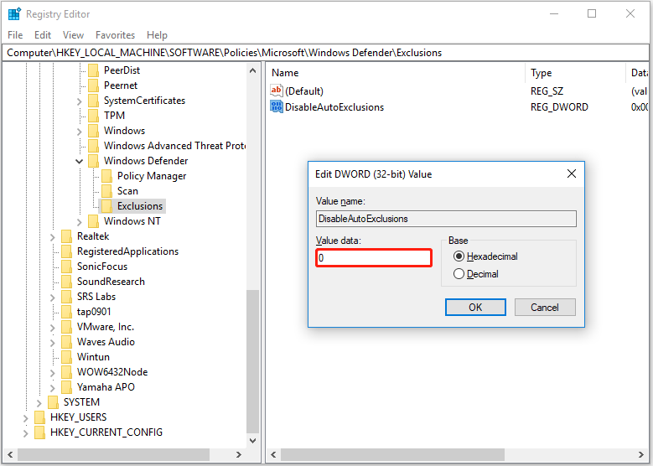The image size is (653, 466).
Task: Click the REG_DWORD type cell
Action: [559, 107]
